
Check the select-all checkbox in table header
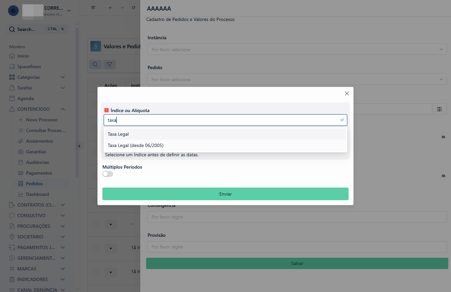click(97, 85)
